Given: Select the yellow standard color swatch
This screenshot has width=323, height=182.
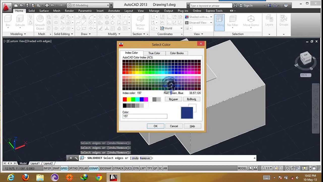Looking at the screenshot, I should (129, 100).
